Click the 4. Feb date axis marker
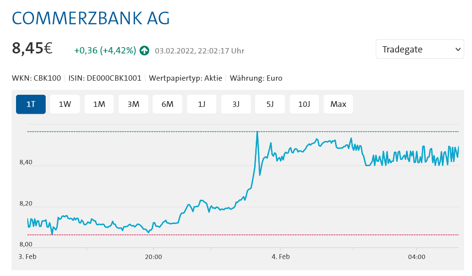The height and width of the screenshot is (276, 472). [x=281, y=257]
